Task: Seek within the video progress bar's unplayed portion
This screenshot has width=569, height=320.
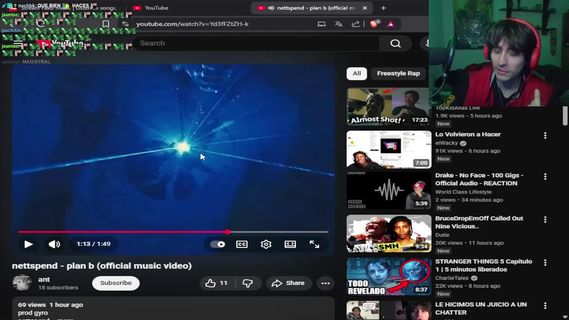Action: click(x=279, y=232)
